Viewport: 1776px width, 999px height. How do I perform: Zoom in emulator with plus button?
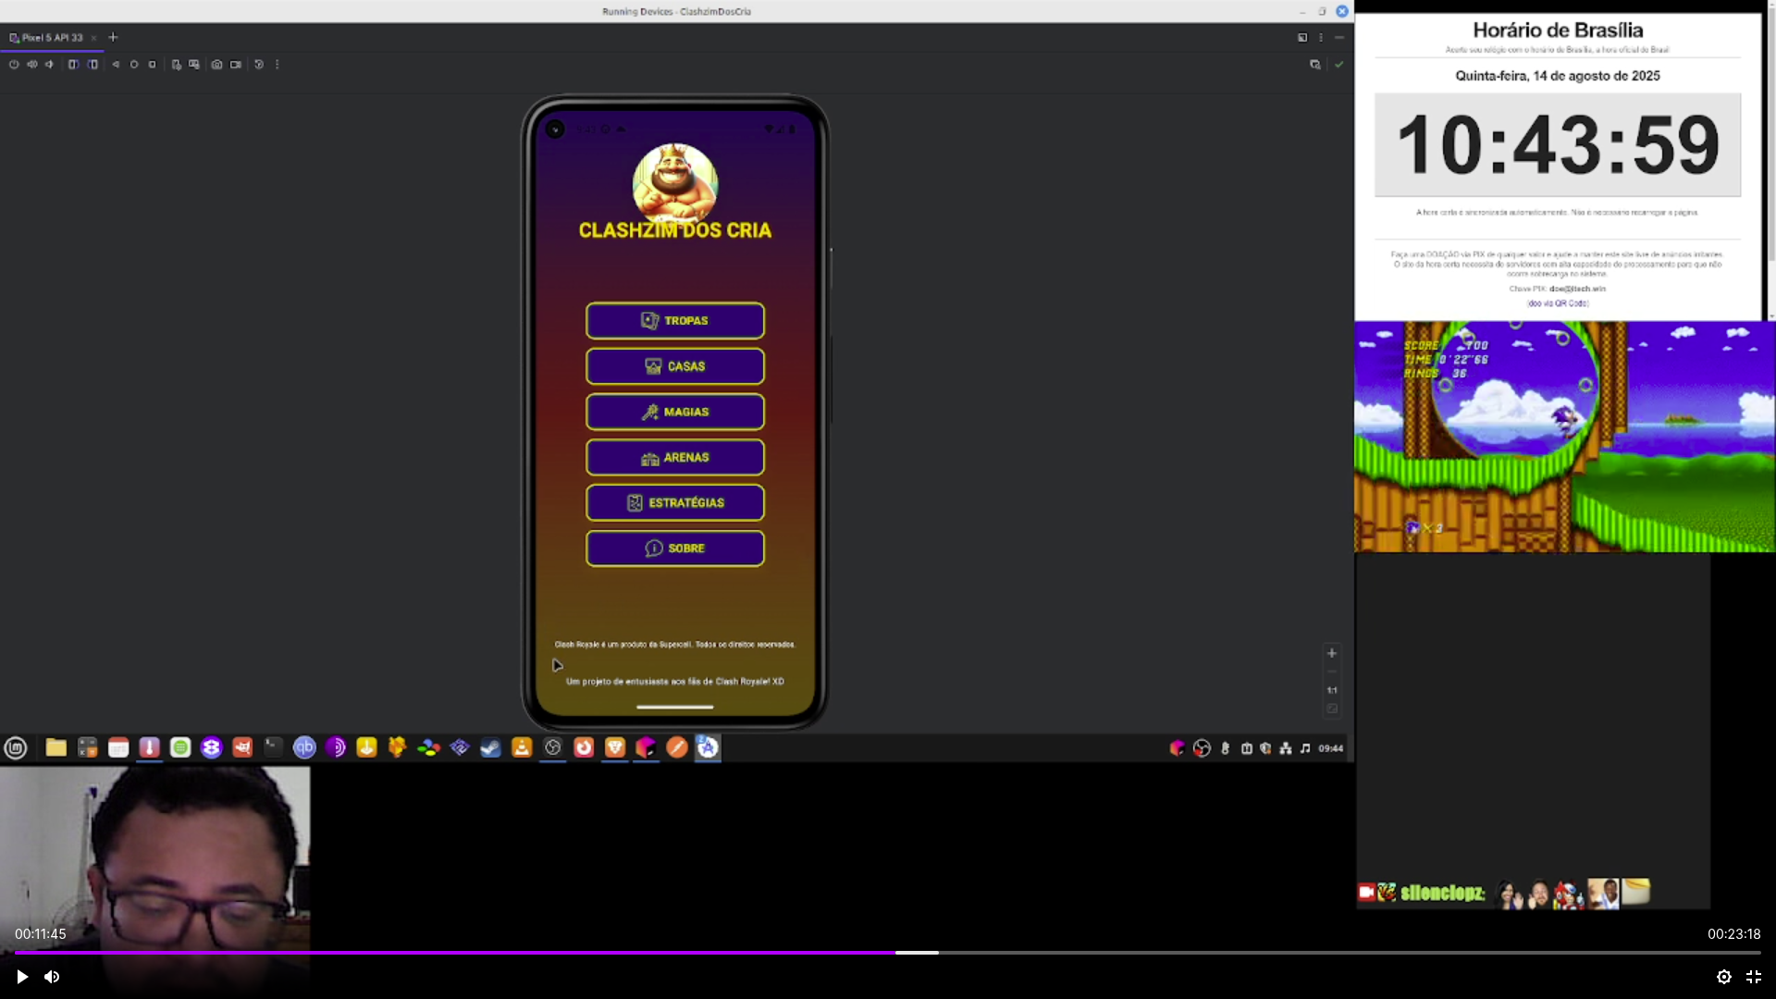pos(1332,653)
